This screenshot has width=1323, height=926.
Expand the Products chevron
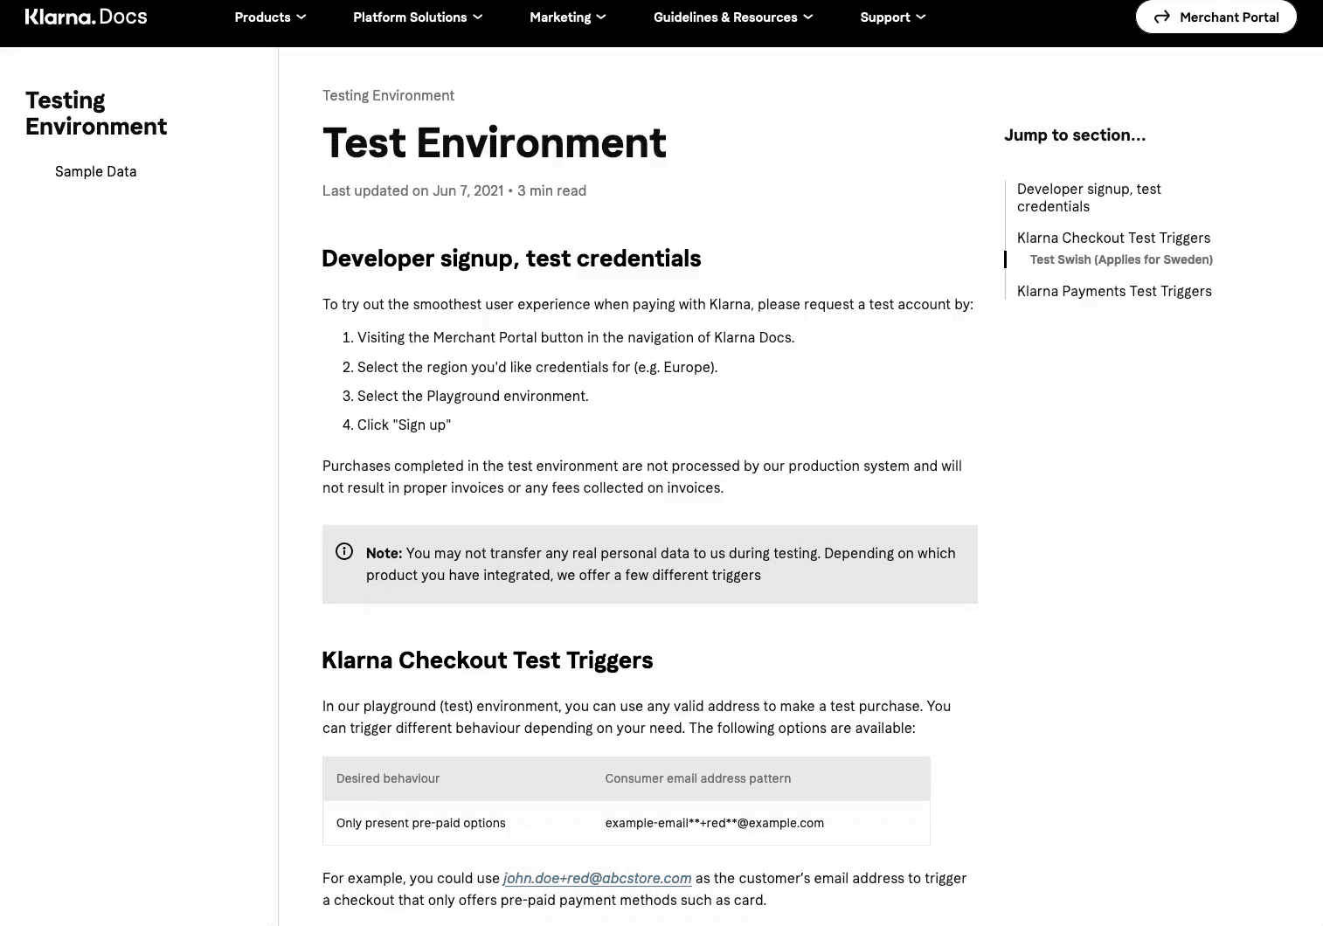301,17
